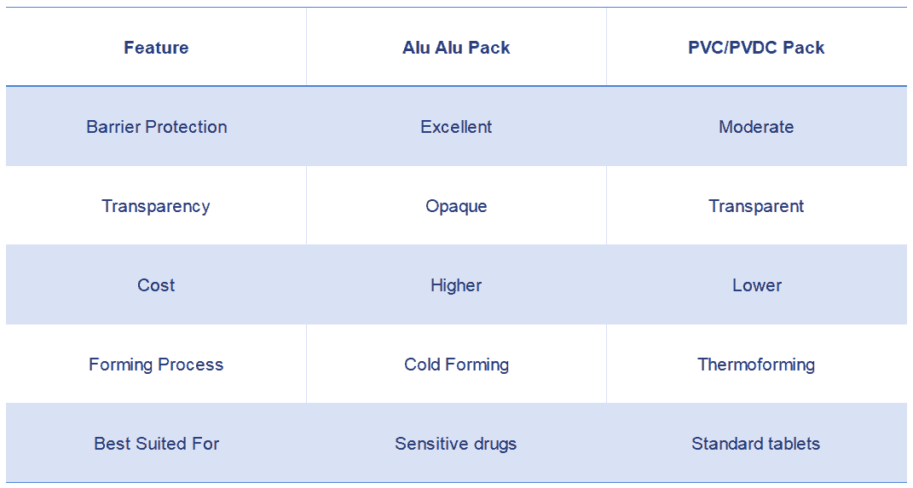
Task: Select the Cold Forming cell
Action: point(456,365)
